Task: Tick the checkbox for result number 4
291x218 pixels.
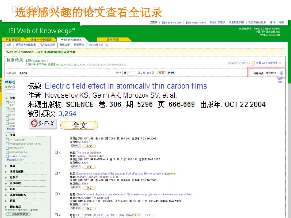Action: [x=56, y=152]
